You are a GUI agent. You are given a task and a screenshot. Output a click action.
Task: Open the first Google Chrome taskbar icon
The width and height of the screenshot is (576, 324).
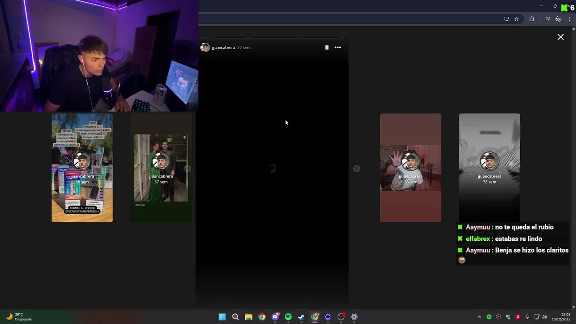point(261,317)
